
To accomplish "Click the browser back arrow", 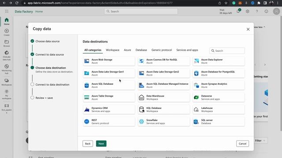I will click(4, 3).
